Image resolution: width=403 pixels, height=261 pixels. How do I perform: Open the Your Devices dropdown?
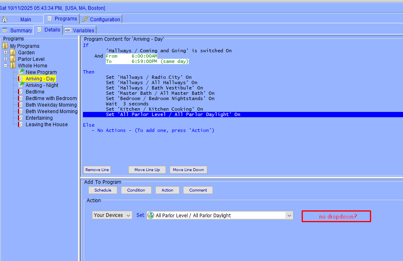click(x=112, y=215)
